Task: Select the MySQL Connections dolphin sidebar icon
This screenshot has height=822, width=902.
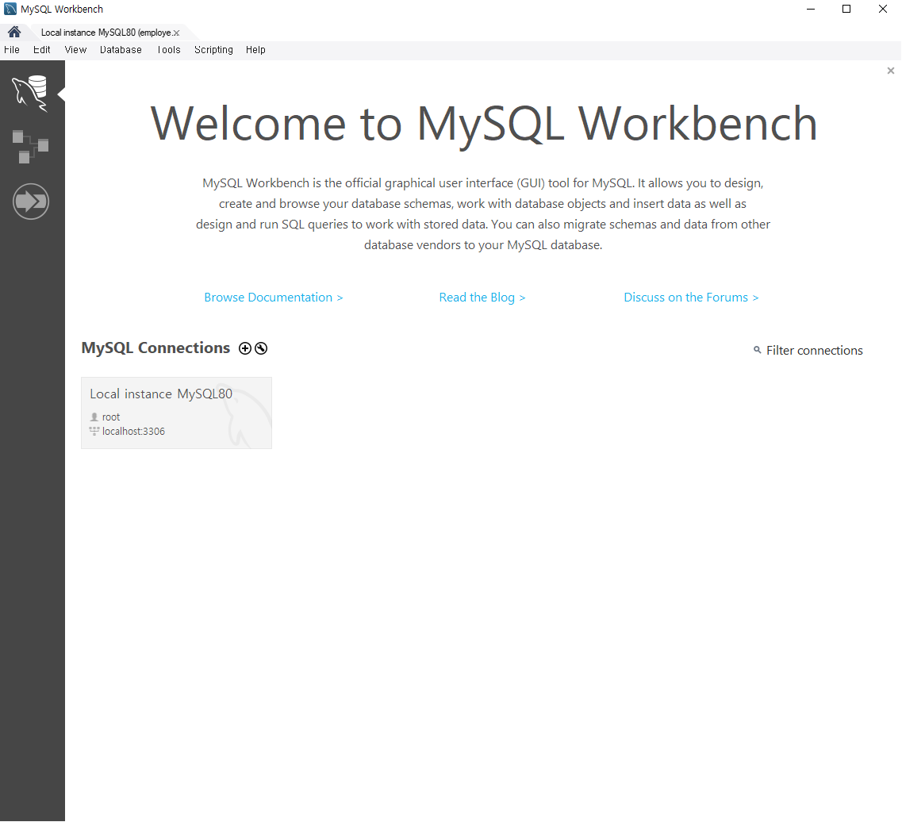Action: tap(30, 93)
